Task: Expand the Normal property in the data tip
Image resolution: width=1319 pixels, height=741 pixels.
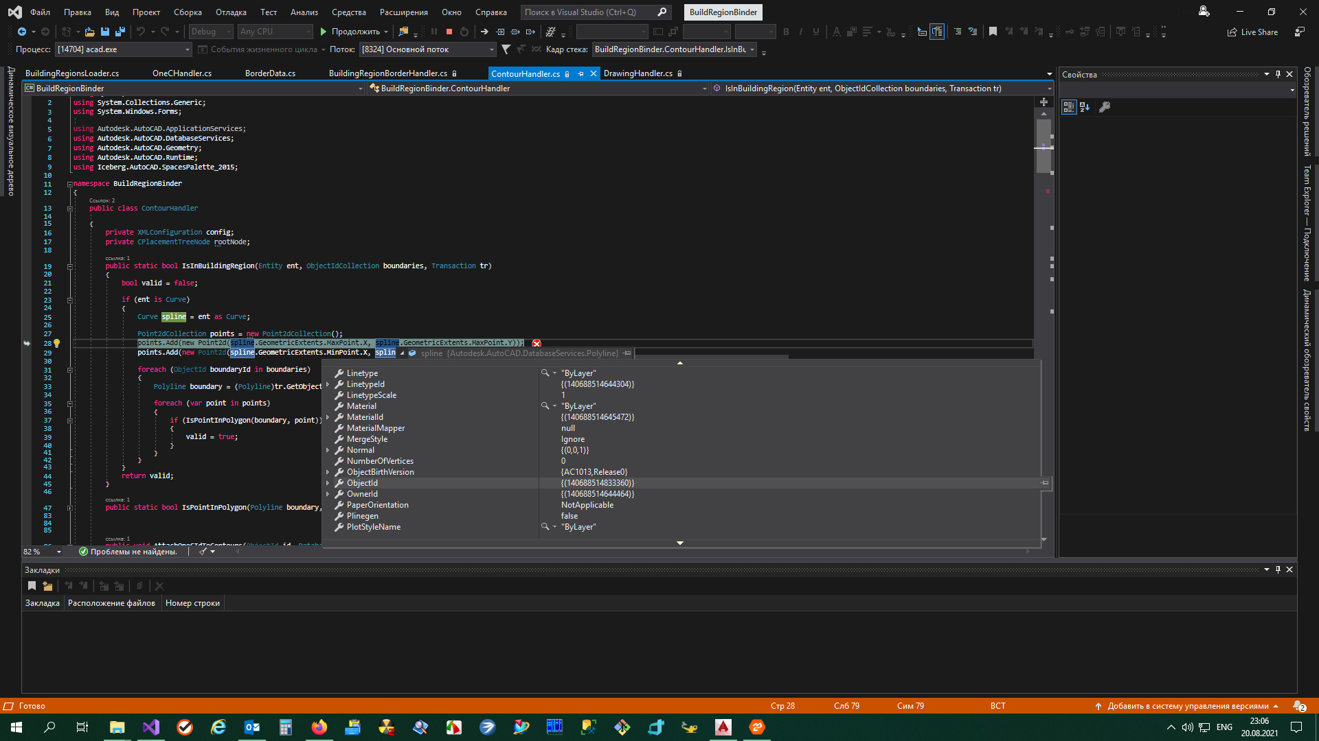Action: click(x=328, y=450)
